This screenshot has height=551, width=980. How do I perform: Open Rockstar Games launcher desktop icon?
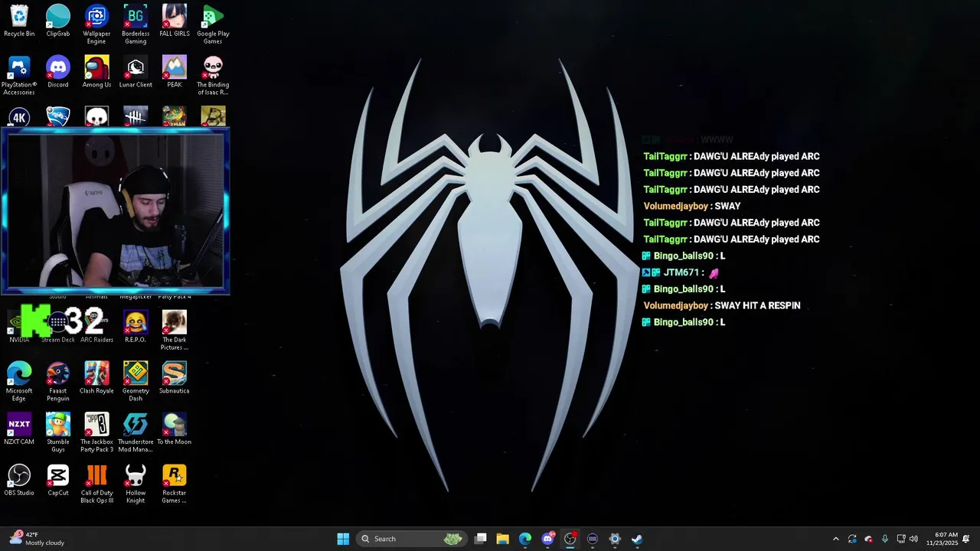(x=175, y=484)
